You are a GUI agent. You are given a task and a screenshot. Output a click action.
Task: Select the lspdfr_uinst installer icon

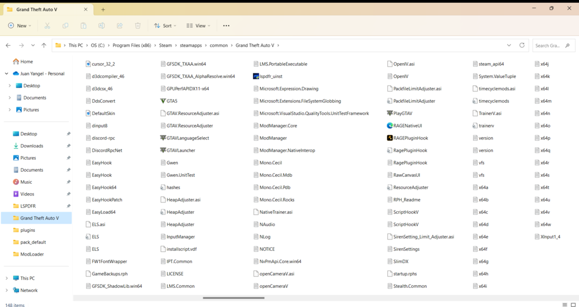[x=256, y=76]
